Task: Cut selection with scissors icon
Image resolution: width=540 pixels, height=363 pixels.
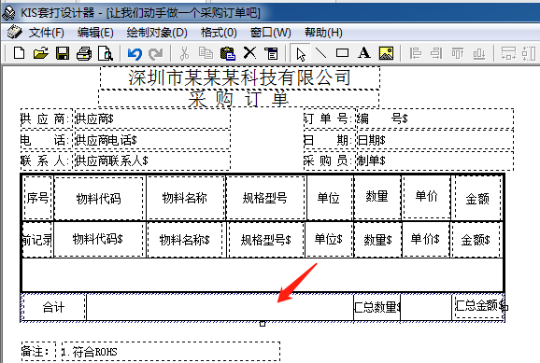Action: [x=185, y=54]
